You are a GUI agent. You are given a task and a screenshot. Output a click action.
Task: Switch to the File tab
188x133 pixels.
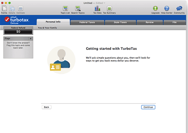(x=175, y=22)
